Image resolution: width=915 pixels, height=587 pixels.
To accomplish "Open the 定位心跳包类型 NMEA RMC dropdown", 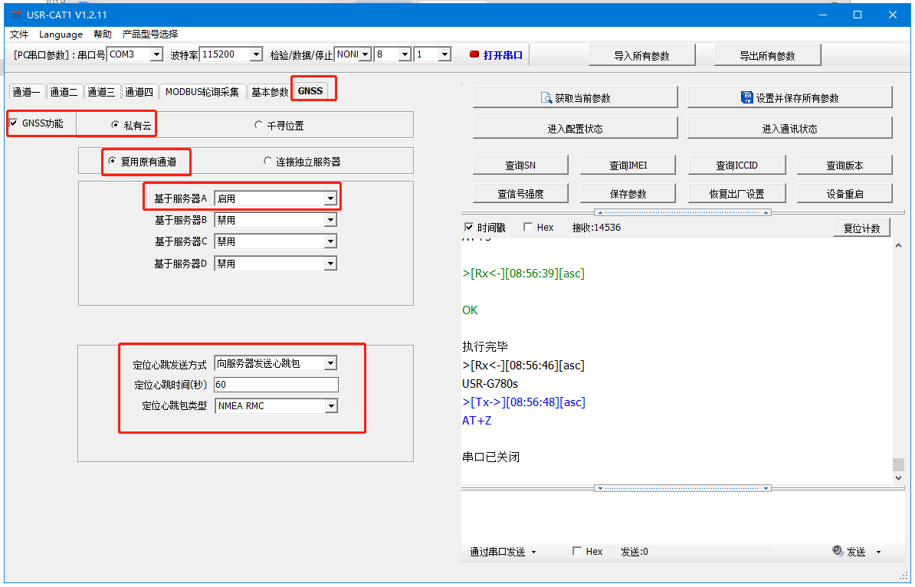I will pyautogui.click(x=331, y=405).
